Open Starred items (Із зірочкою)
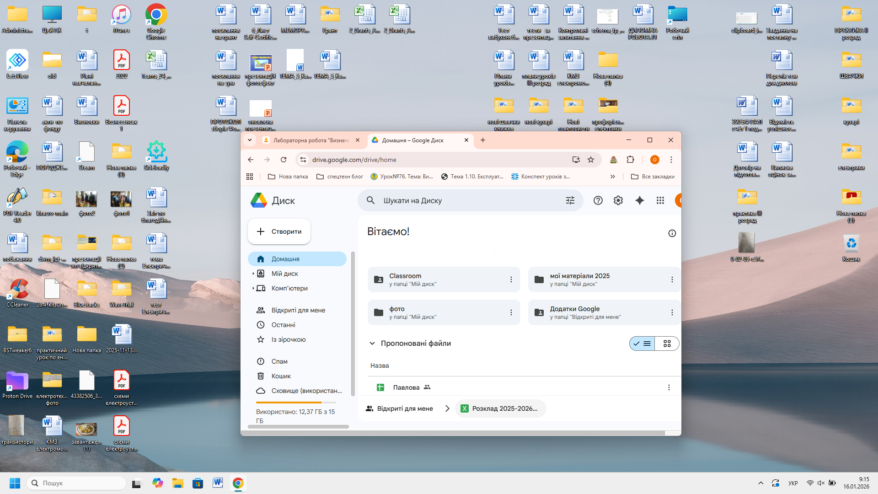 288,339
